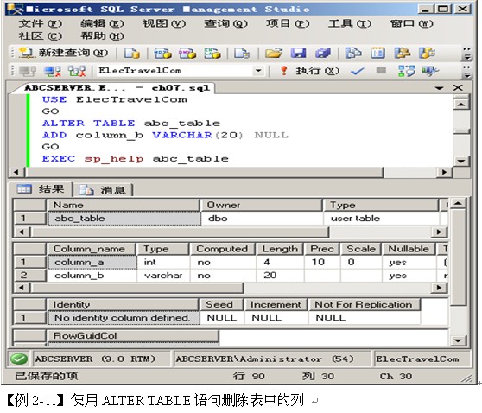The height and width of the screenshot is (413, 482).
Task: Click the Save floppy disk icon
Action: (x=298, y=54)
